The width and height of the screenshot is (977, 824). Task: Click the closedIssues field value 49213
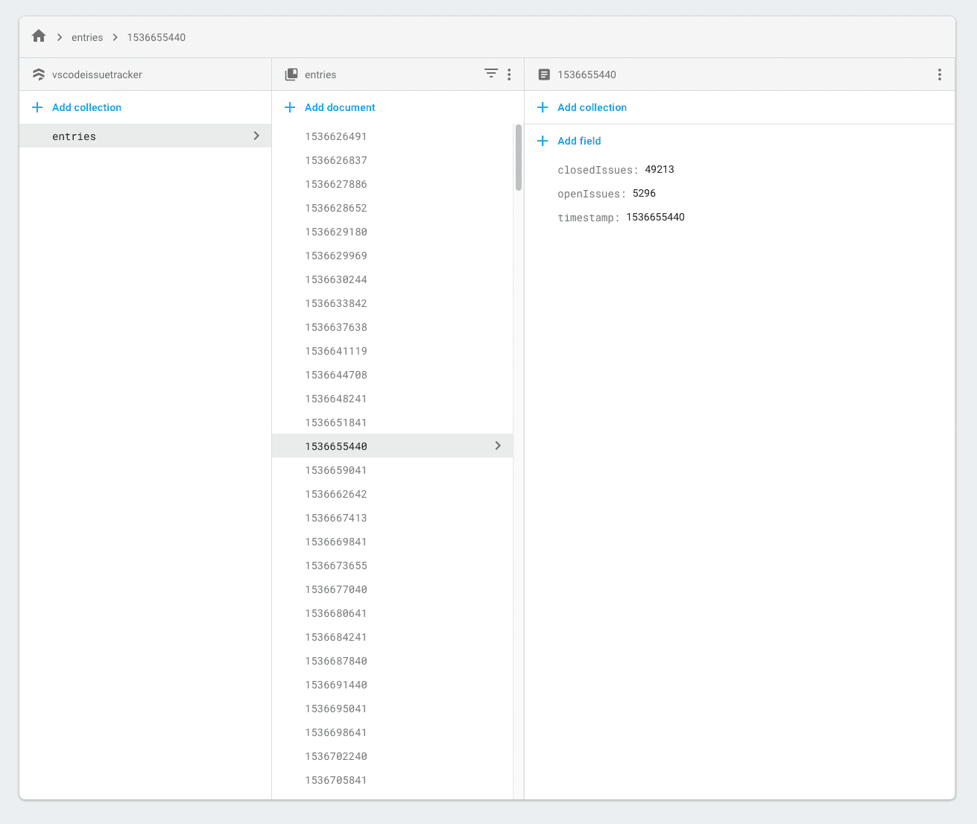pos(660,170)
